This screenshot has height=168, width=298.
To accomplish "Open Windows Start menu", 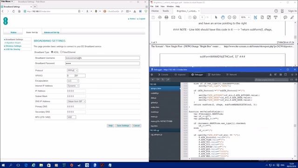I will [3, 165].
